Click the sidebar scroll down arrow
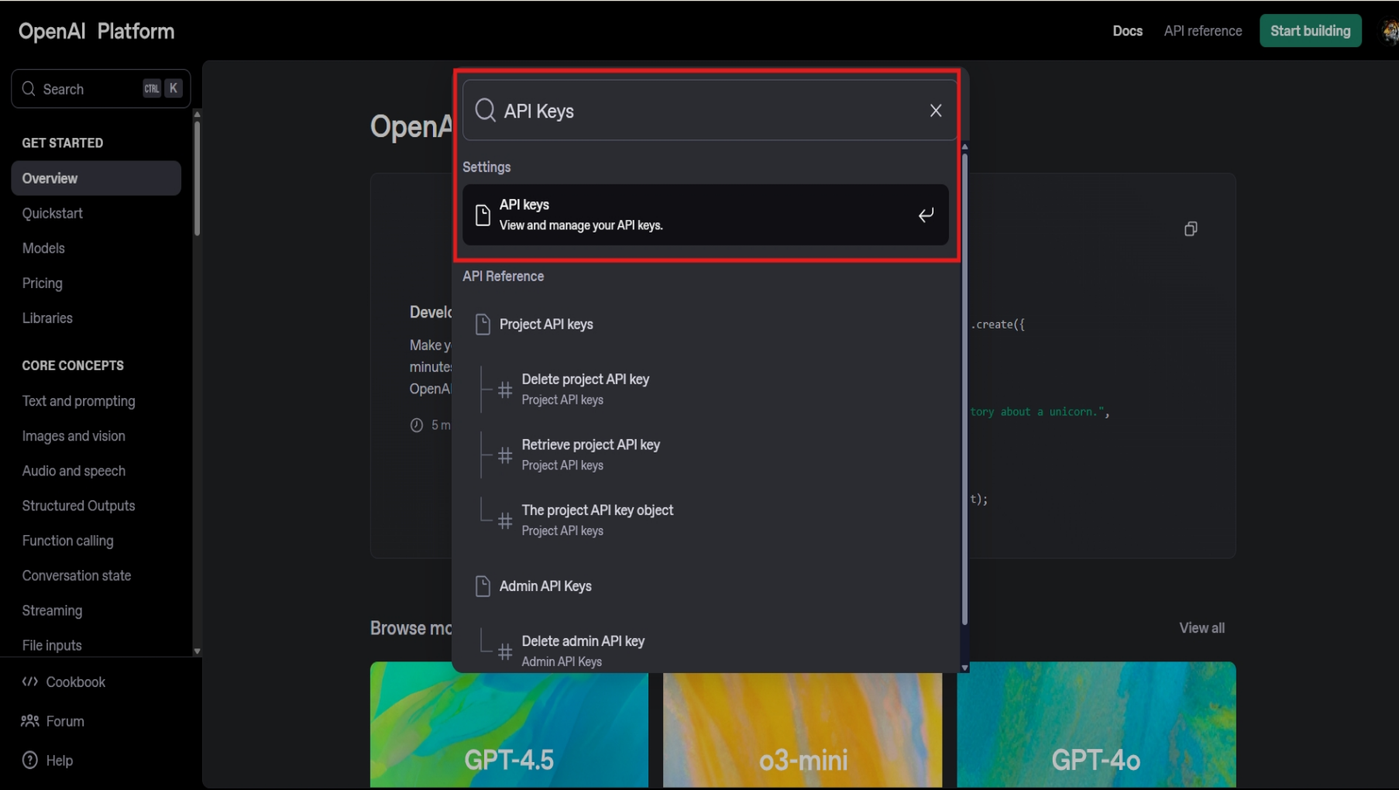The width and height of the screenshot is (1399, 790). (x=197, y=651)
